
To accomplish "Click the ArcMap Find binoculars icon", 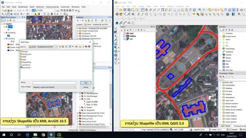I will click(52, 14).
